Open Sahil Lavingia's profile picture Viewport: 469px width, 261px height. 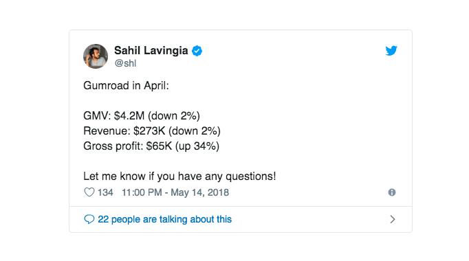(96, 56)
